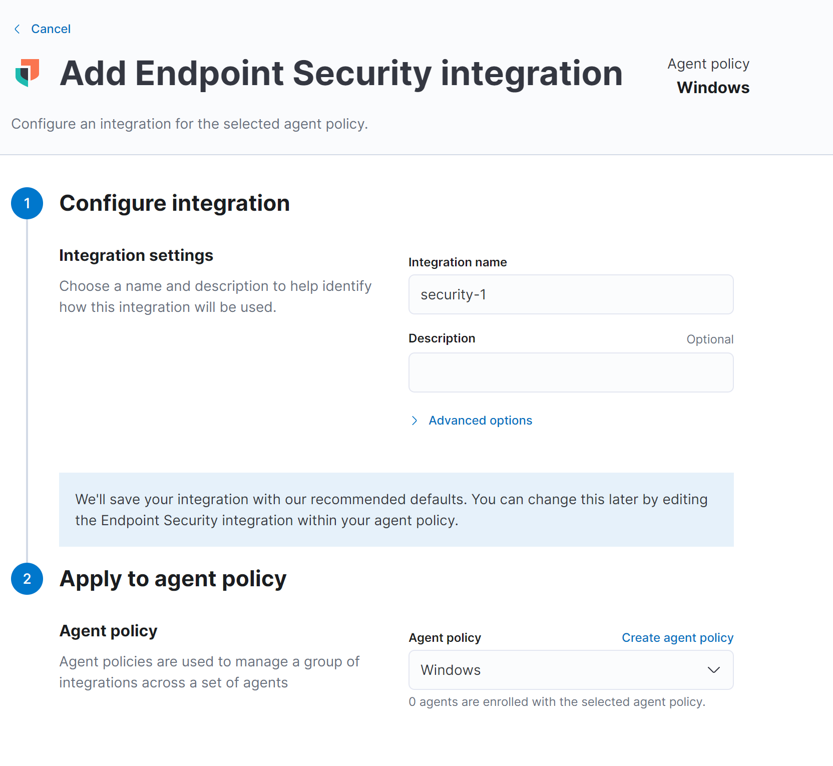Select the Configure integration step heading
833x766 pixels.
click(174, 203)
